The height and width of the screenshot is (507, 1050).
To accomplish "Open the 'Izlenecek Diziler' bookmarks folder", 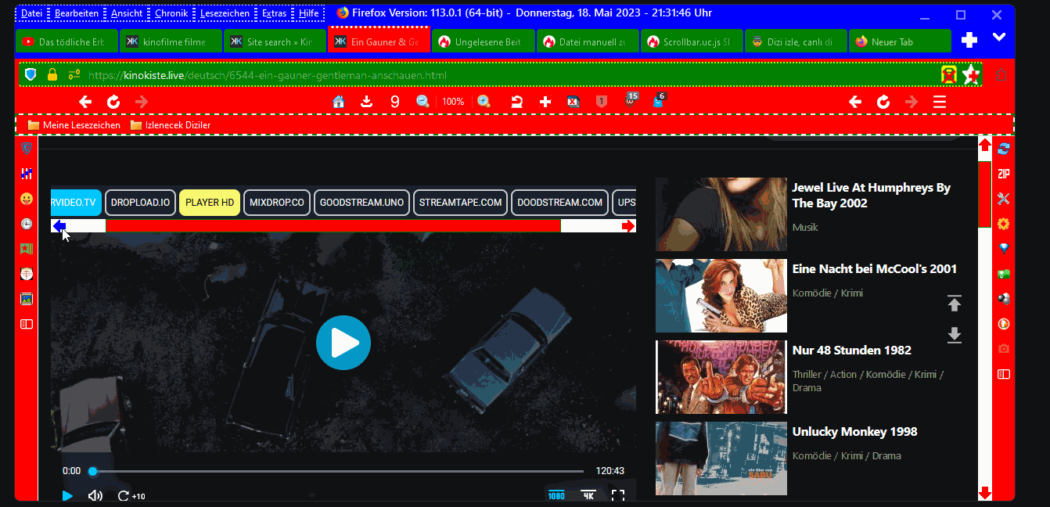I will (171, 125).
